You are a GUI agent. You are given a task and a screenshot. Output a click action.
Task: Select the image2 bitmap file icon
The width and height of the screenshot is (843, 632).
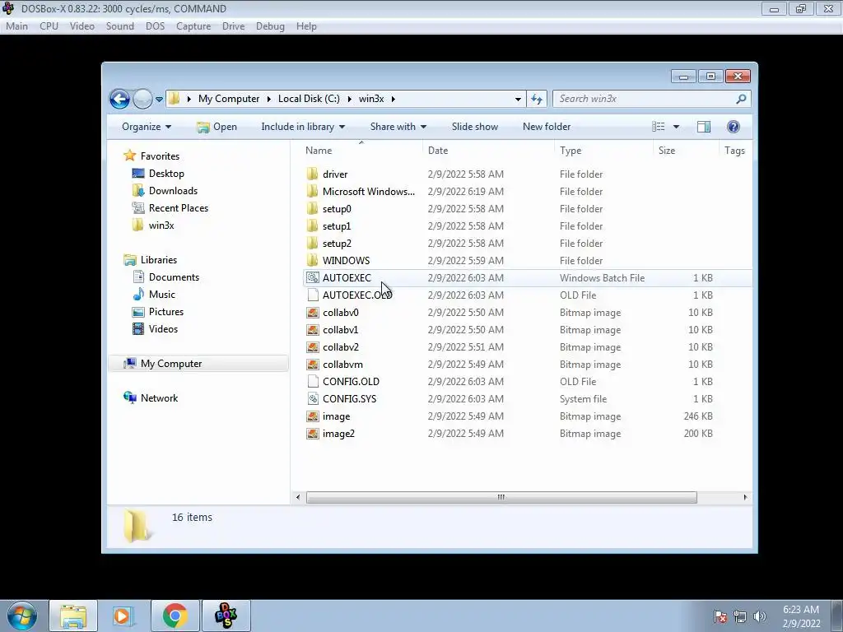[312, 434]
